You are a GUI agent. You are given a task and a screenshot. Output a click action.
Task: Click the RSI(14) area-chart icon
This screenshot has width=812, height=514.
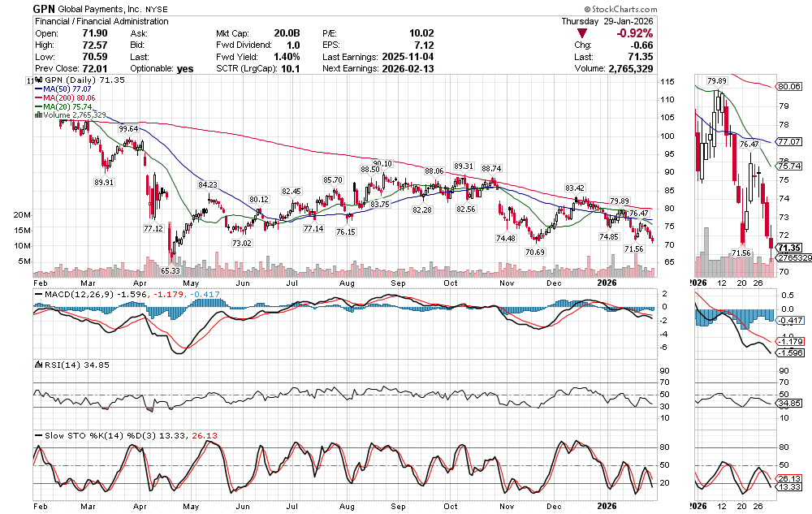coord(37,365)
